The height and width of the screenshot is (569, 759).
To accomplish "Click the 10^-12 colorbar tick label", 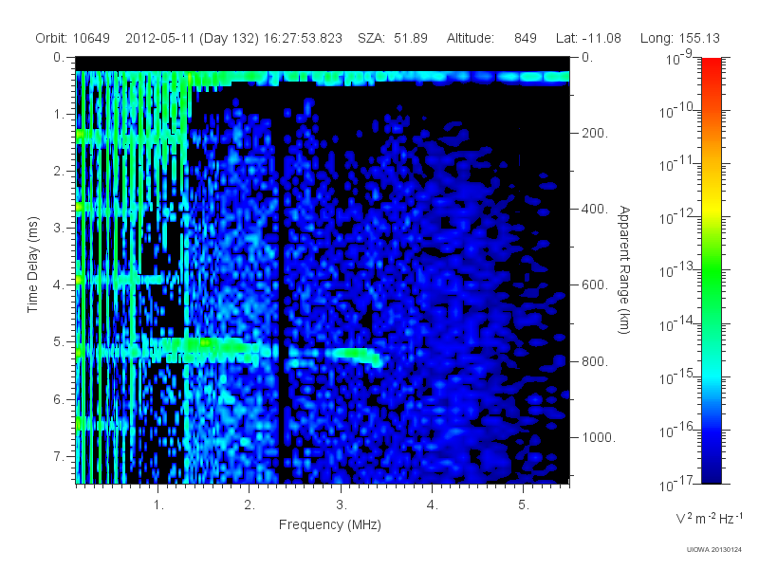I will 676,218.
